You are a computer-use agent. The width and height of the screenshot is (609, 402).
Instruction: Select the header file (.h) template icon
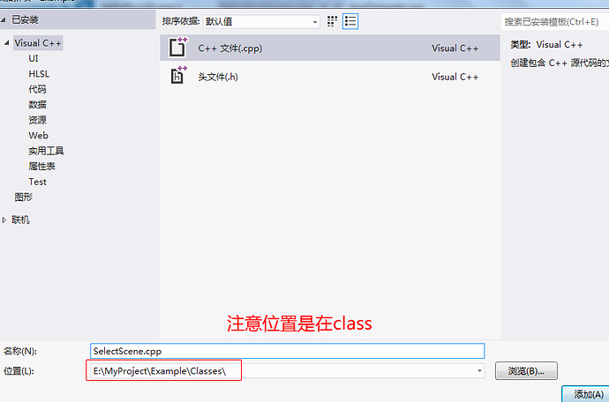pos(178,75)
